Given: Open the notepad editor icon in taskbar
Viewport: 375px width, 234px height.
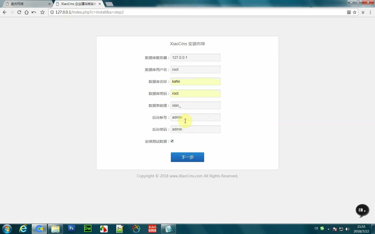Looking at the screenshot, I should tap(120, 229).
